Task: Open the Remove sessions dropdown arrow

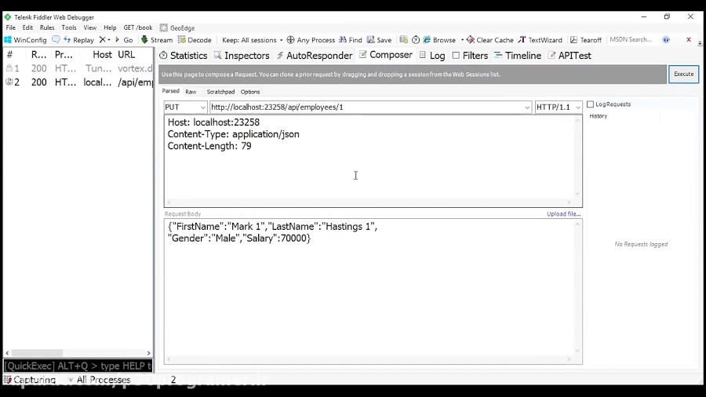Action: pyautogui.click(x=109, y=39)
